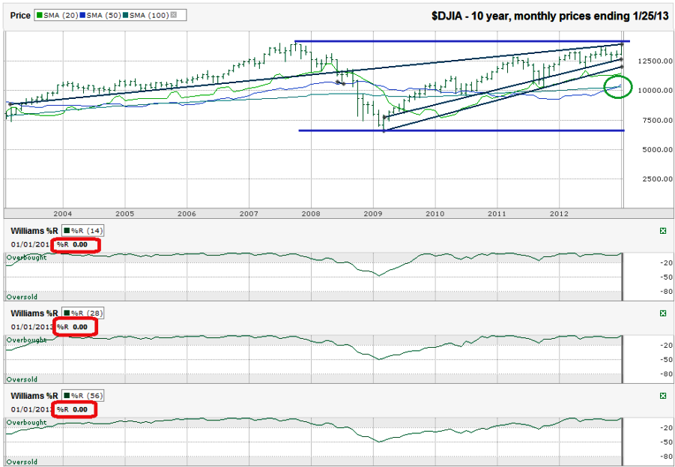Click the %R (56) legend box
Image resolution: width=675 pixels, height=467 pixels.
pyautogui.click(x=82, y=396)
